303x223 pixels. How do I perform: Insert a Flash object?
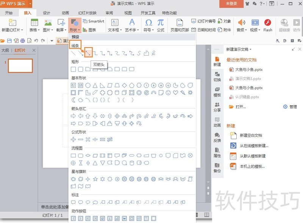[268, 25]
